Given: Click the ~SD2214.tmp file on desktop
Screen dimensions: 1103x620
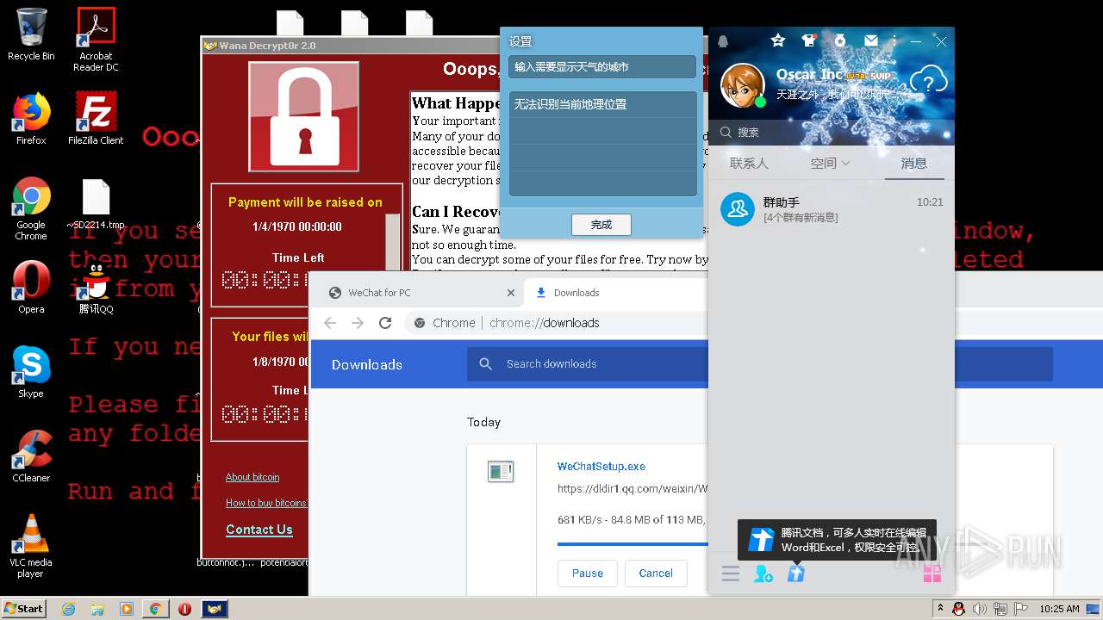Looking at the screenshot, I should click(96, 205).
